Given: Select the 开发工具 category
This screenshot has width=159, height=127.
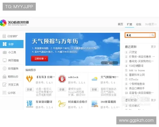Looking at the screenshot, I should pos(12,85).
